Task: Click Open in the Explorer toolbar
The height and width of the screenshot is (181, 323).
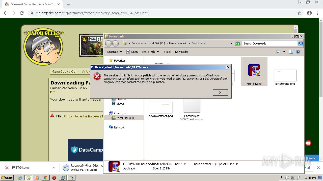Action: [132, 52]
